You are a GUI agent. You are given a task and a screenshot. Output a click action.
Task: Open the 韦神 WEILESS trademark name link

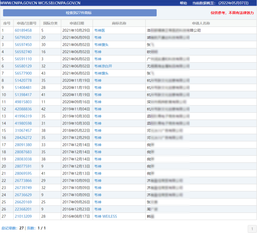click(105, 216)
